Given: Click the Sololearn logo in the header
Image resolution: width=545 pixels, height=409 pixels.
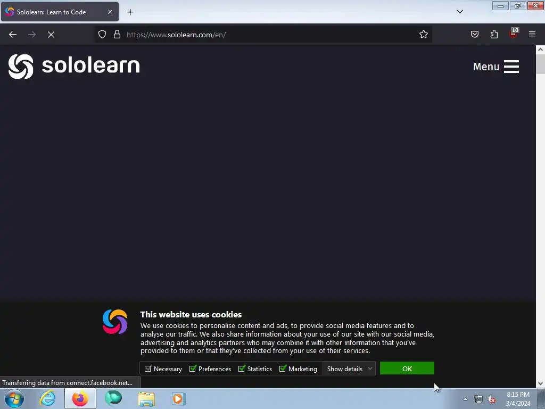Looking at the screenshot, I should (x=74, y=66).
